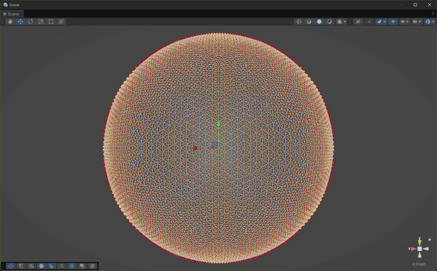The width and height of the screenshot is (437, 271).
Task: Expand the scene camera settings dropdown
Action: (x=420, y=22)
